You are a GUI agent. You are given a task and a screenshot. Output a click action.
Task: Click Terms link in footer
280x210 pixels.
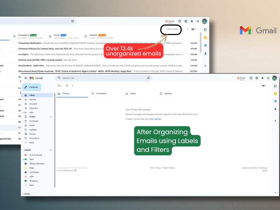click(x=152, y=168)
